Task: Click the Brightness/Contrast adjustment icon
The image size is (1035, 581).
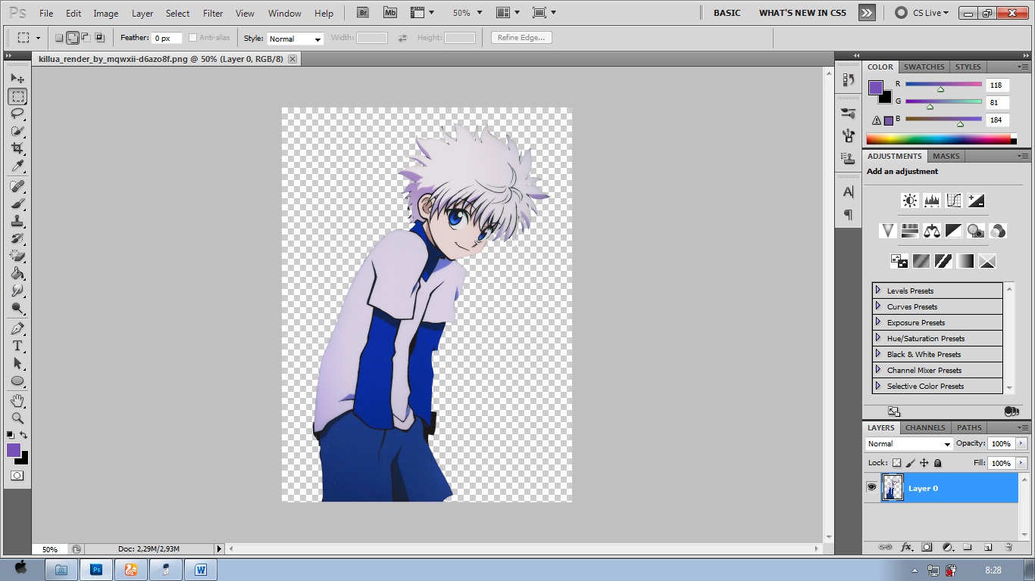Action: (909, 200)
